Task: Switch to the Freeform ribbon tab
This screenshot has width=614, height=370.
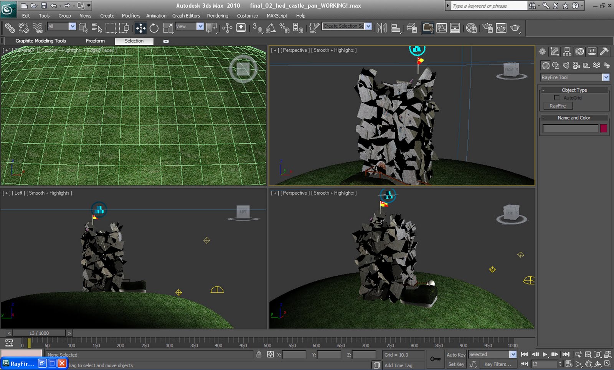Action: tap(95, 41)
